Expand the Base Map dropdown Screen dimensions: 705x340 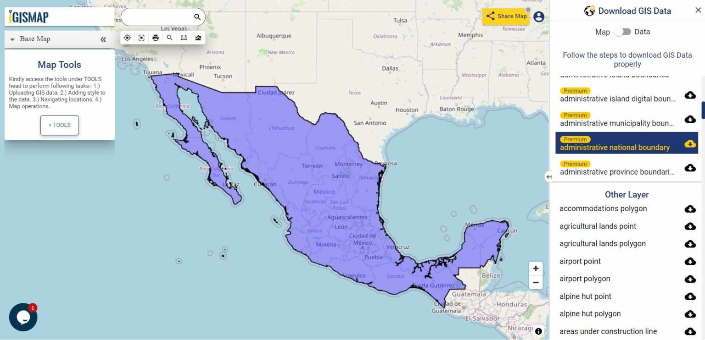point(12,38)
